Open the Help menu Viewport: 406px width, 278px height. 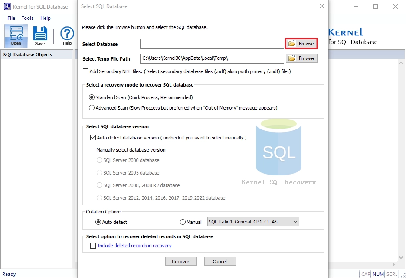tap(45, 18)
